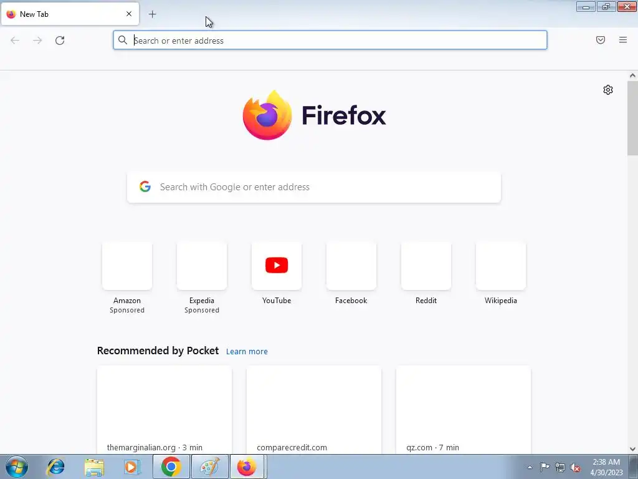
Task: Click the taskbar clock showing 2:38 AM
Action: (606, 467)
